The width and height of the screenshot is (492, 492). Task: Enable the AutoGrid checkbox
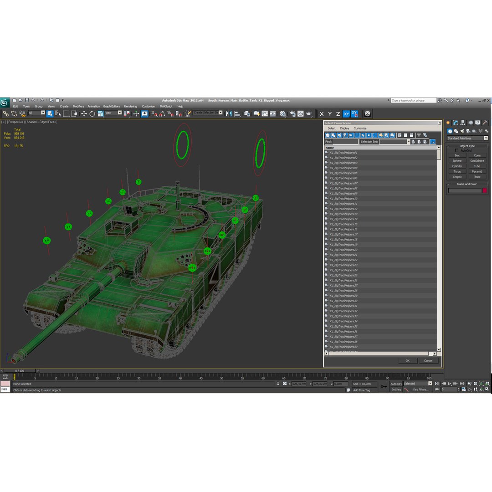(456, 151)
